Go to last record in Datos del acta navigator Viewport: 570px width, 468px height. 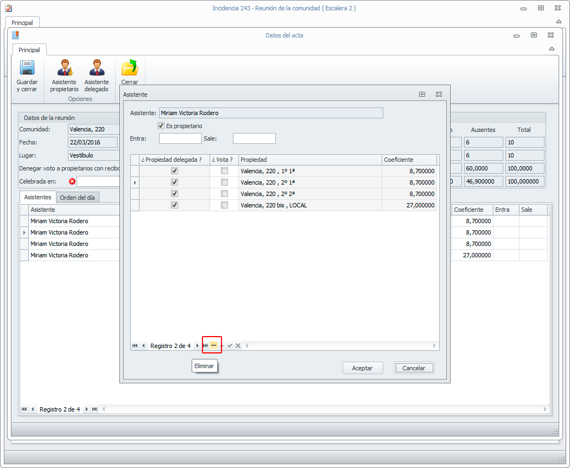click(x=95, y=409)
